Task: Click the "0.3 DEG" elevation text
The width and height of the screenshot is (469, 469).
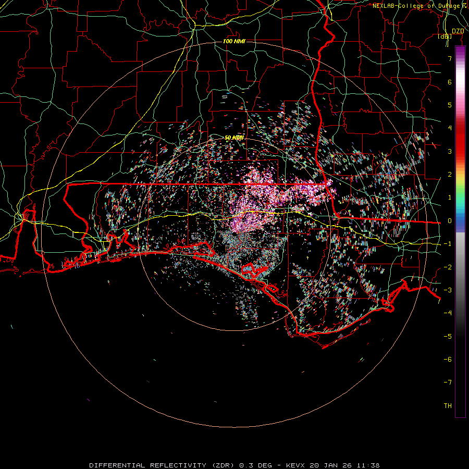Action: (255, 465)
